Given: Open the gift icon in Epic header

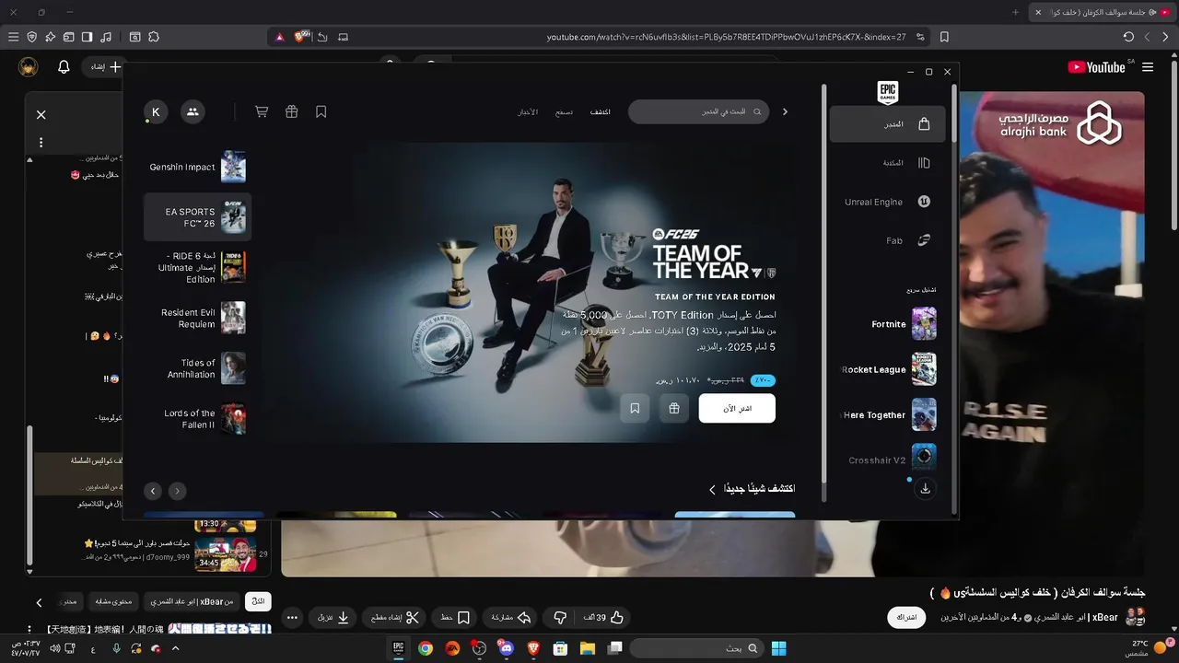Looking at the screenshot, I should coord(291,111).
